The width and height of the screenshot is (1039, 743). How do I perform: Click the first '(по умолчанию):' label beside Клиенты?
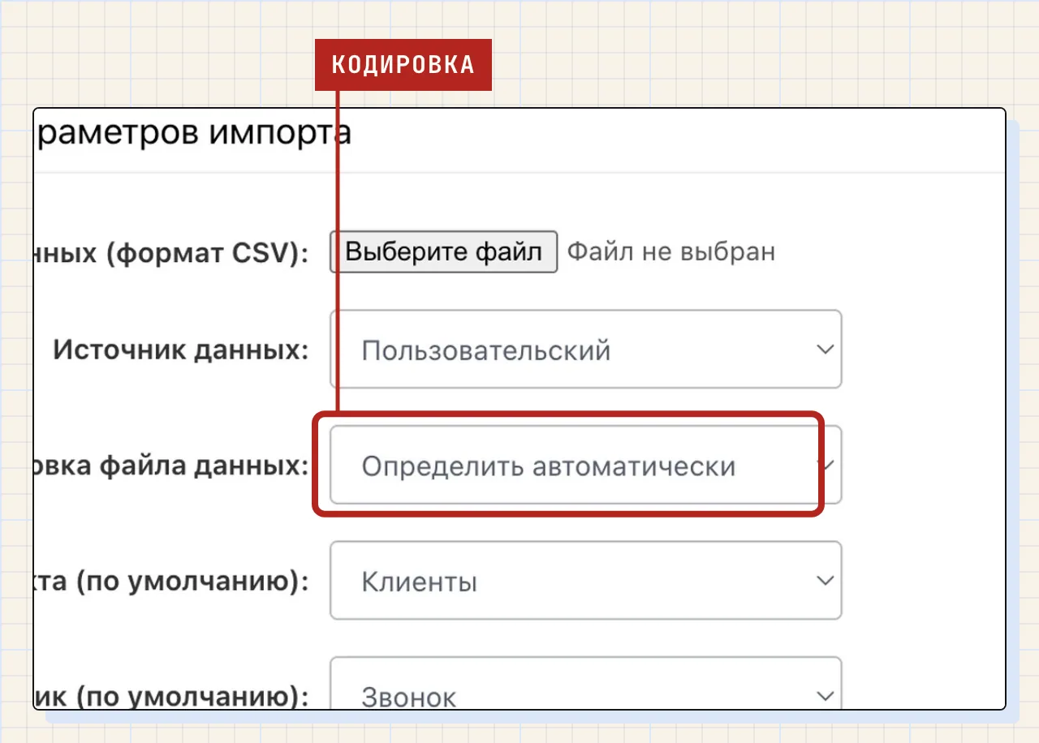pos(192,582)
